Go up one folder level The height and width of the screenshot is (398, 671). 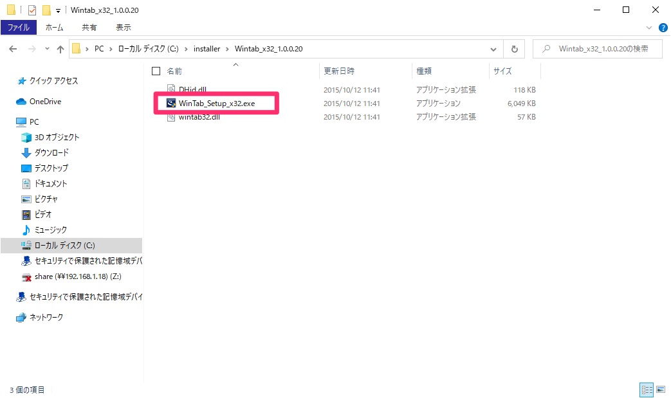[x=60, y=49]
